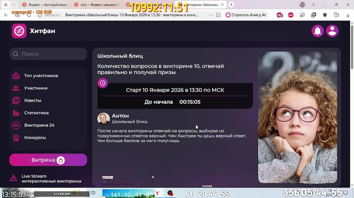Screen dimensions: 354x198
Task: Click host Антон's avatar photo
Action: [x=104, y=119]
